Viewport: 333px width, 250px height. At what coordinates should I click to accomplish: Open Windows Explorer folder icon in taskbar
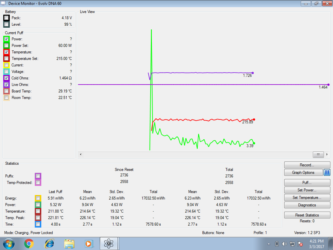[x=70, y=243]
